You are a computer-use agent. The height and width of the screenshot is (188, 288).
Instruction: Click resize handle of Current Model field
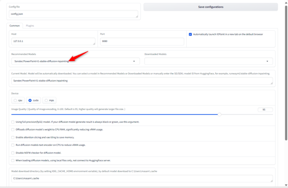click(x=272, y=83)
